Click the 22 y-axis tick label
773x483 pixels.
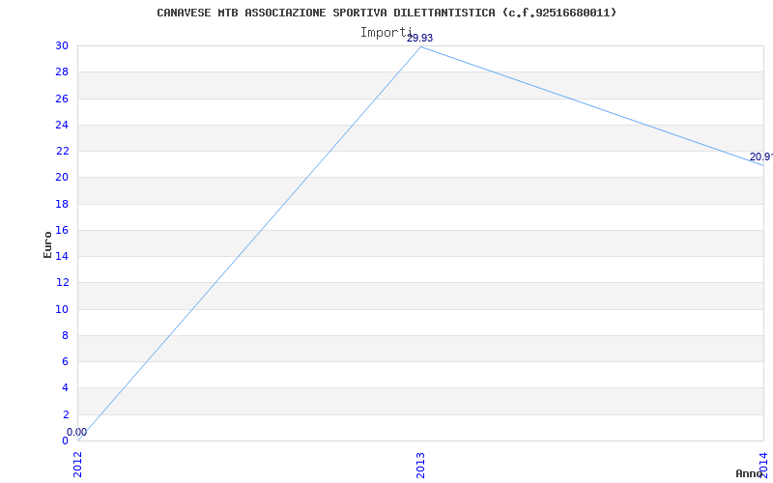pyautogui.click(x=62, y=151)
